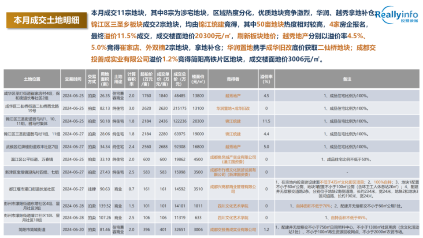Screen dimensions: 423x238
Task: Click the winner 华润置地+成华旧改 in table
Action: 233,108
